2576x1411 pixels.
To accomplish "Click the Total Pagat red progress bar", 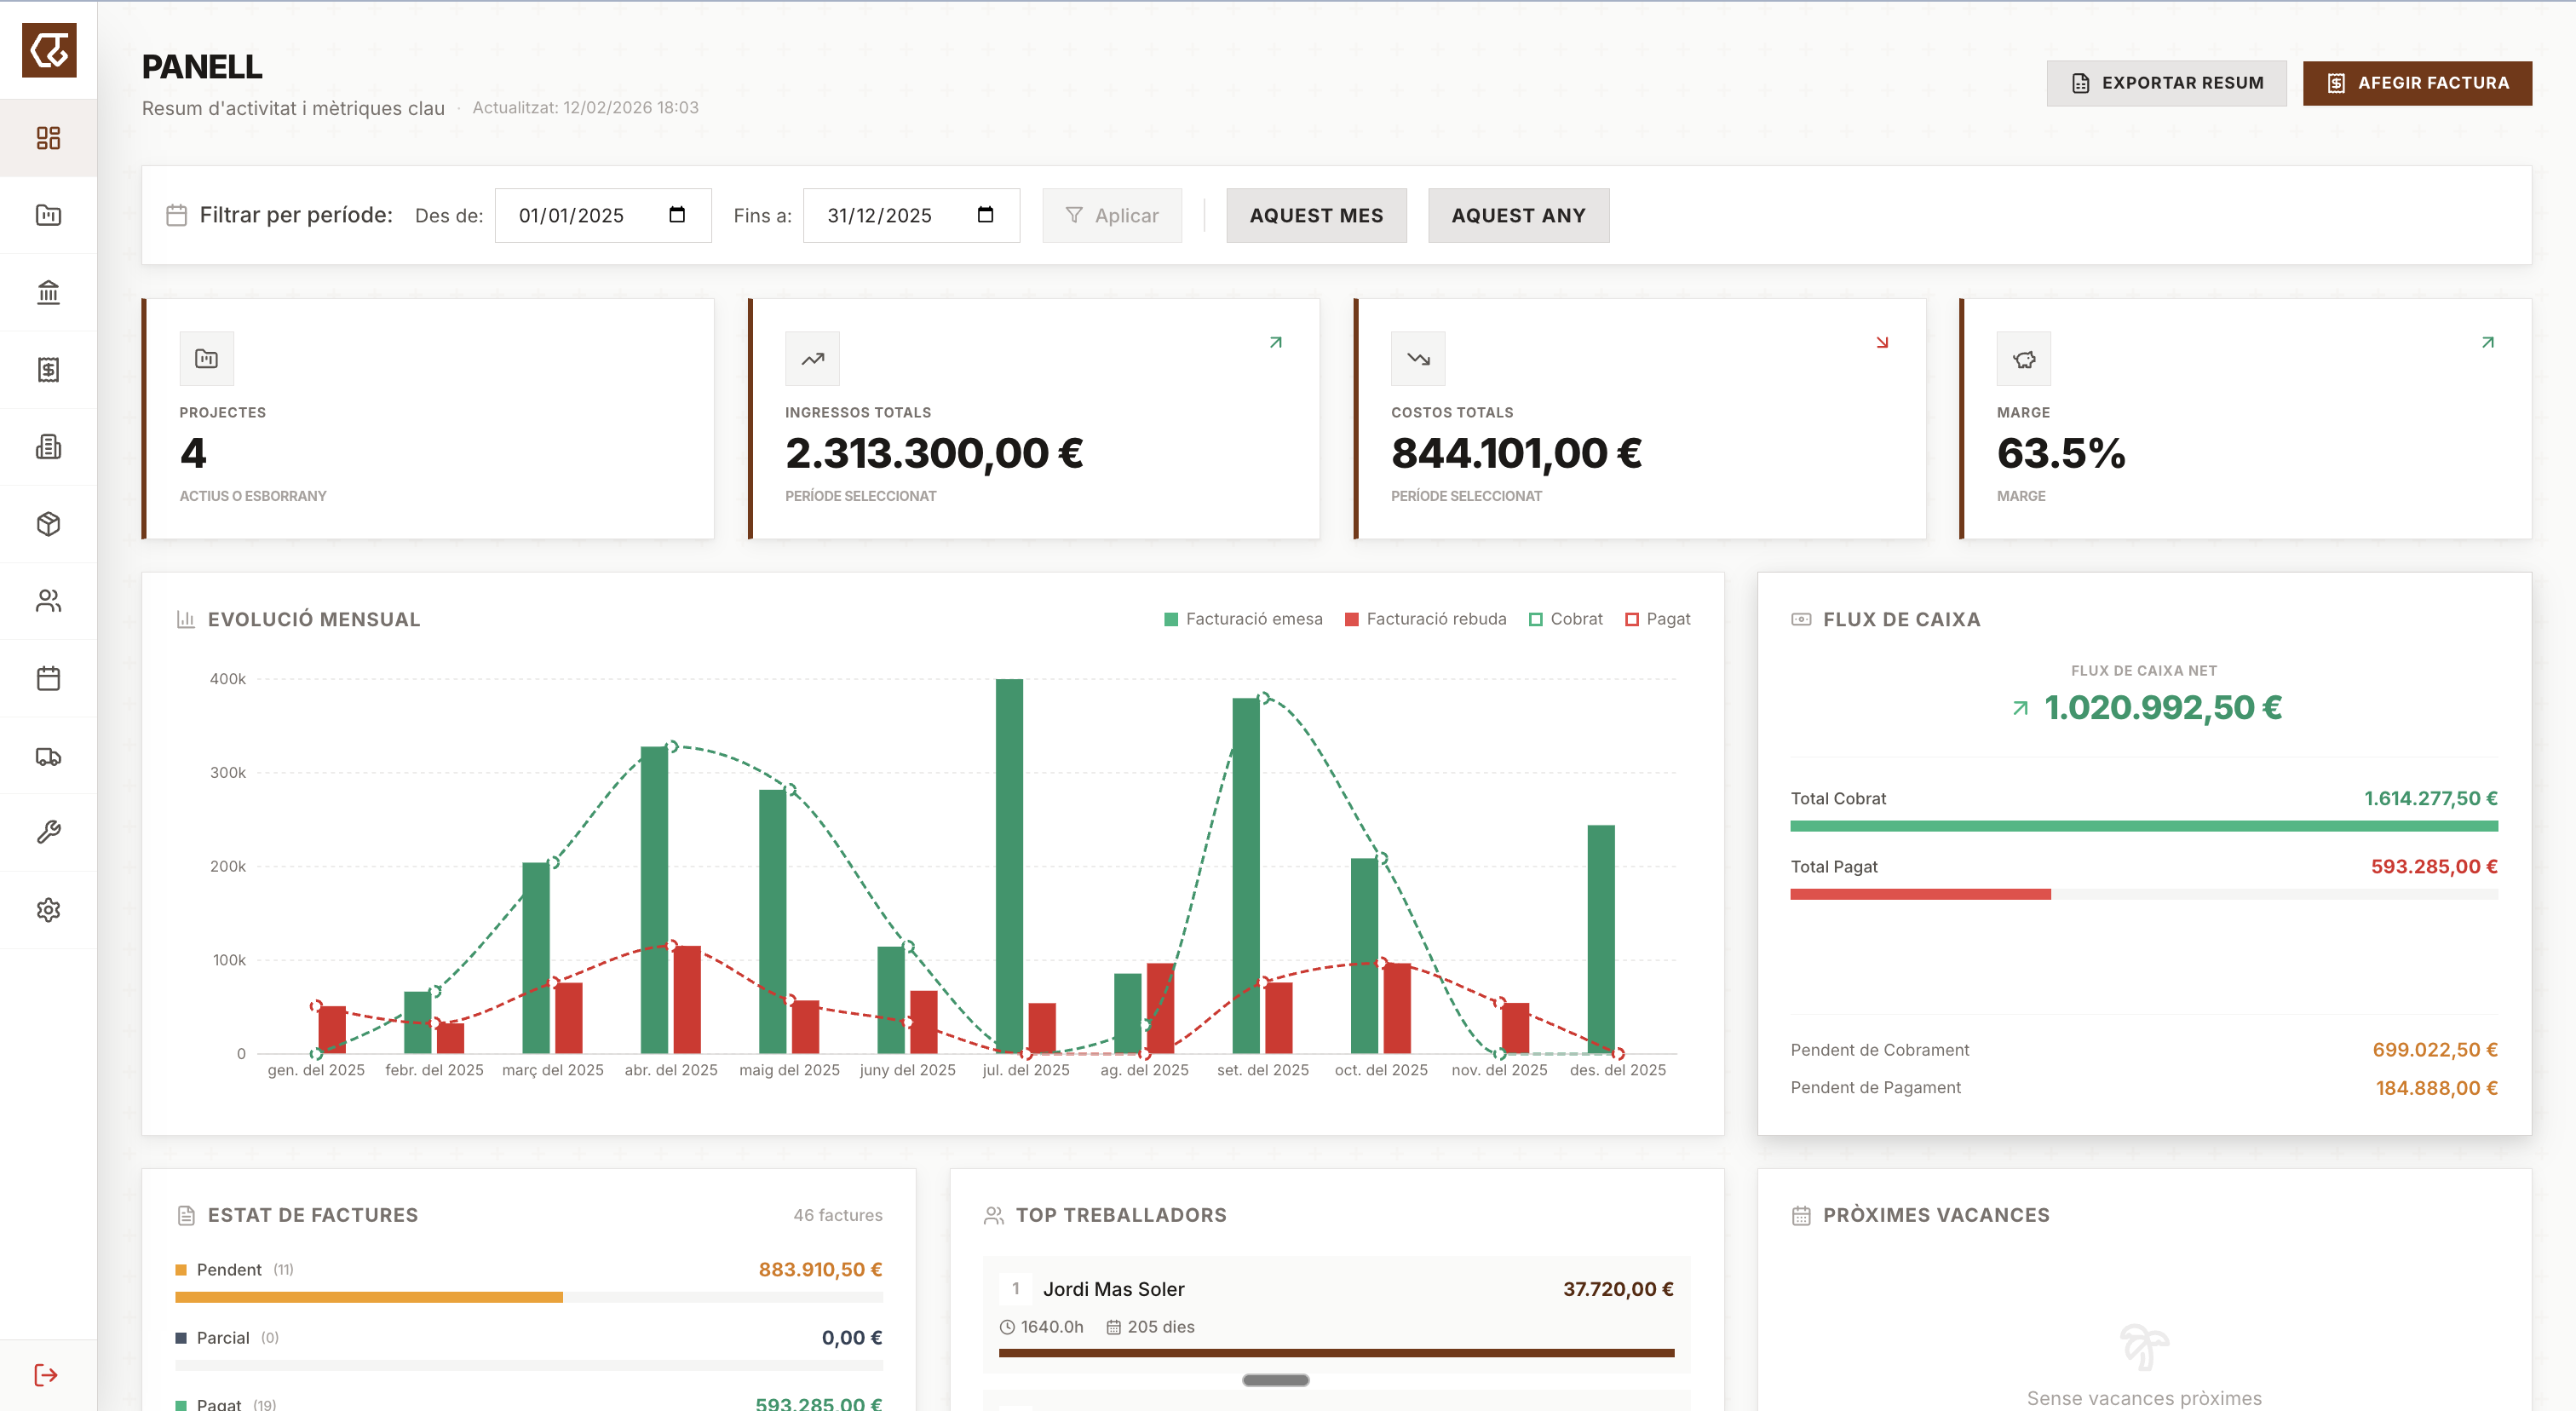I will pyautogui.click(x=1920, y=894).
